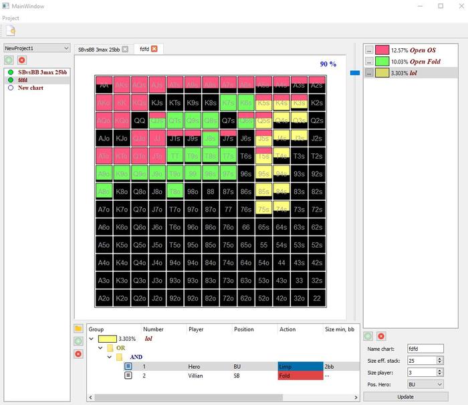Close the fdfd tab
This screenshot has width=468, height=405.
(x=154, y=49)
